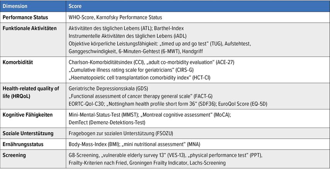Click the Score column header
This screenshot has width=330, height=169.
75,6
